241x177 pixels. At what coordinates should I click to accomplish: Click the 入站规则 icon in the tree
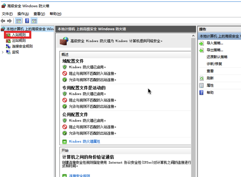pos(8,35)
